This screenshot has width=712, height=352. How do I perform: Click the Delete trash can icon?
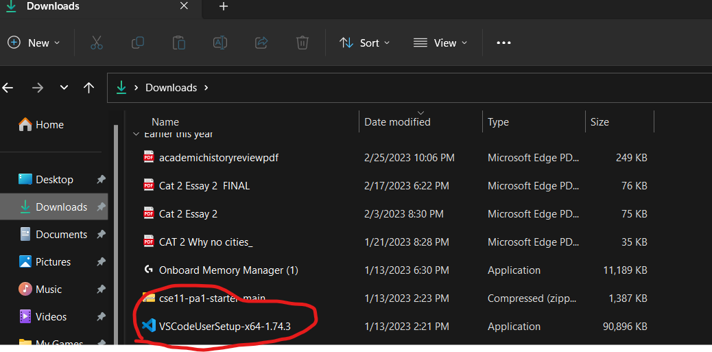pos(302,43)
